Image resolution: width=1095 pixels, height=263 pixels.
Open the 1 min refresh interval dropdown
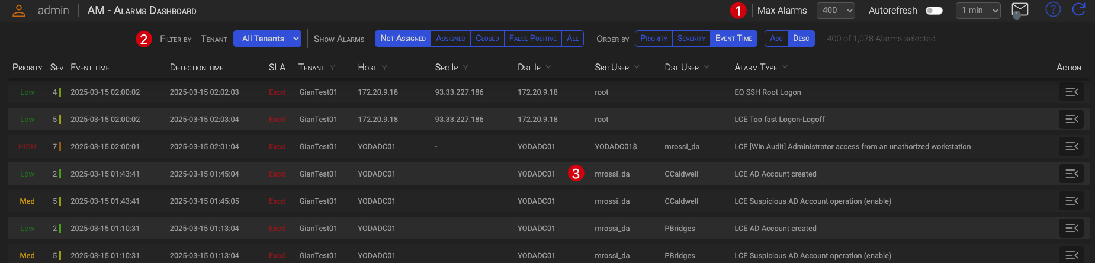[x=978, y=11]
